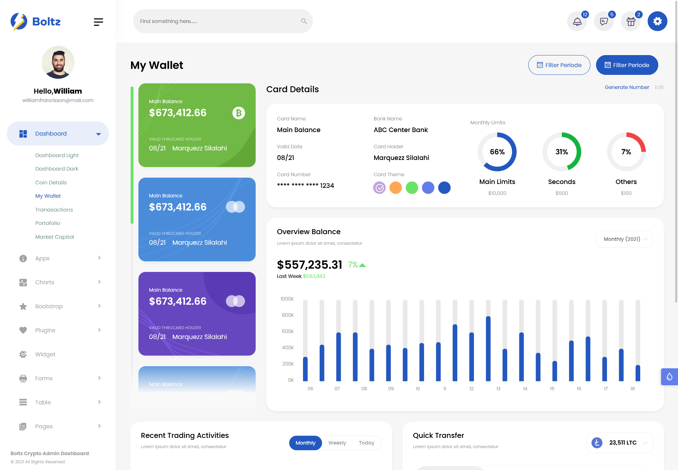The image size is (678, 470).
Task: Open Portofolio menu item
Action: (x=48, y=223)
